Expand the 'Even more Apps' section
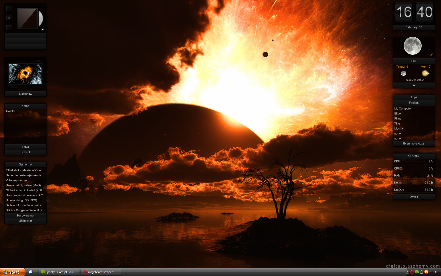This screenshot has height=276, width=441. coord(414,144)
